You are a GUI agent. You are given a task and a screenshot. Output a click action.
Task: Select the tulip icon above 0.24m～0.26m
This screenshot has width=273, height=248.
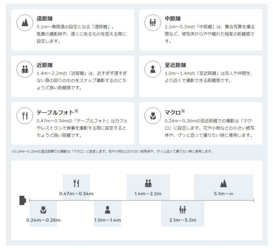(x=43, y=210)
